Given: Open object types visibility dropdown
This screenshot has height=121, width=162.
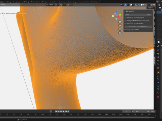Looking at the screenshot, I should [122, 5].
